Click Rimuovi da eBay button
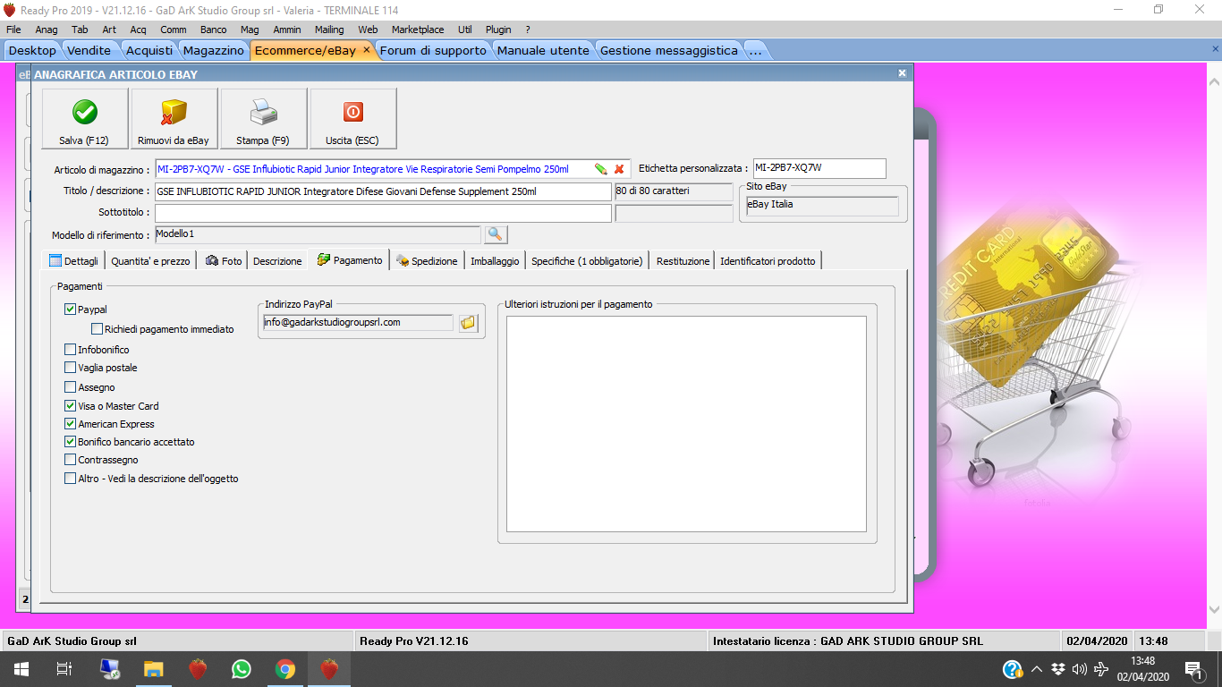1222x687 pixels. click(174, 118)
